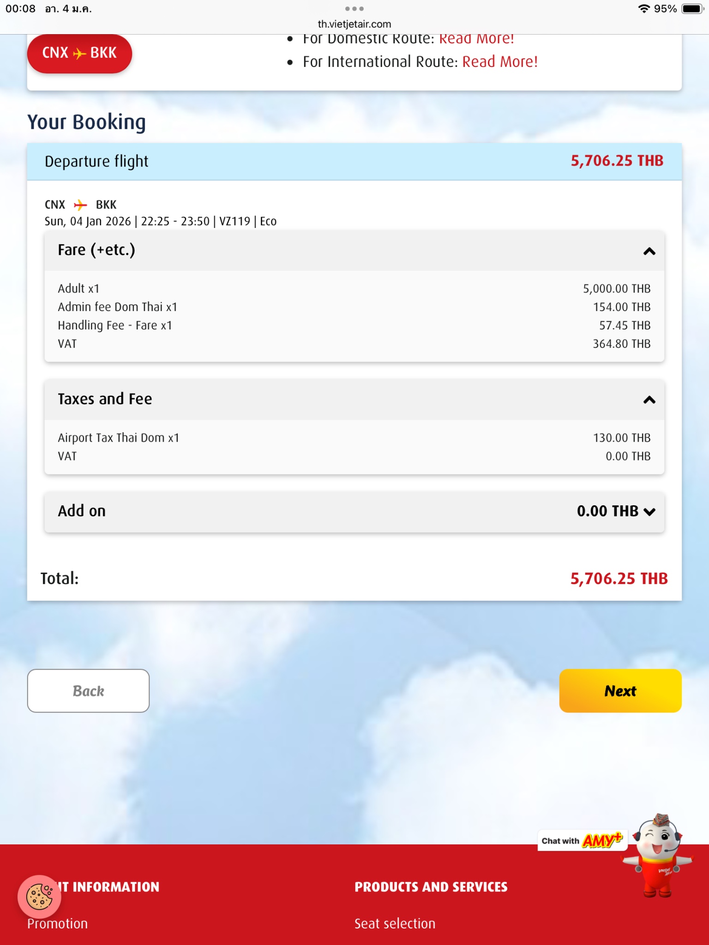Click the plane icon in route details
The width and height of the screenshot is (709, 945).
tap(80, 204)
